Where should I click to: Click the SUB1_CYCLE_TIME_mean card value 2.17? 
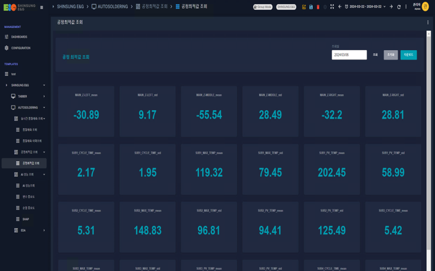(86, 172)
